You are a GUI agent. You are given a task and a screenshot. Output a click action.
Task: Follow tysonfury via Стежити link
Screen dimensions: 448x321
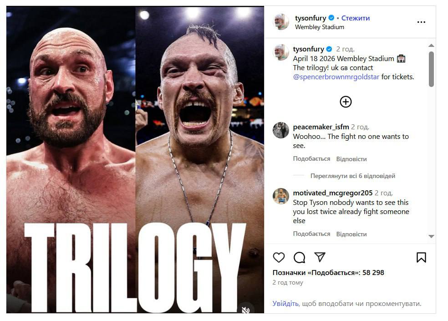click(356, 18)
